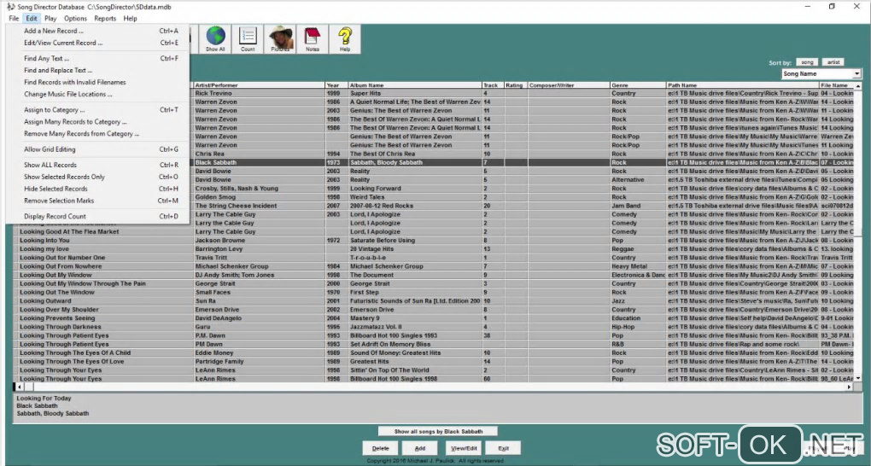Click the Add button

pos(420,448)
